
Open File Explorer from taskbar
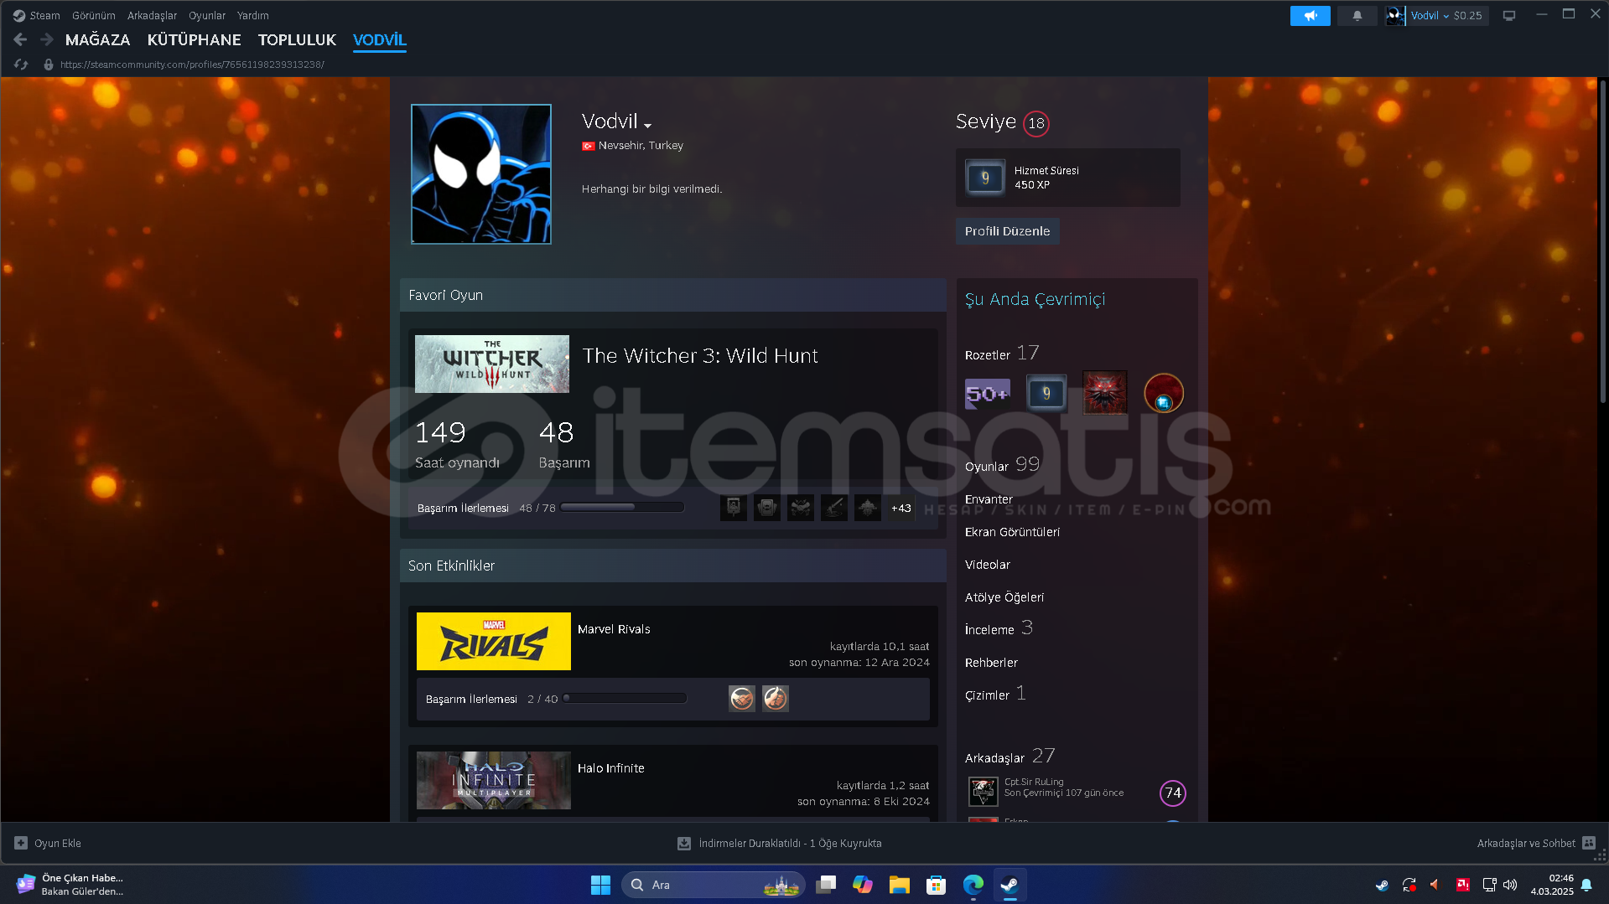(899, 885)
